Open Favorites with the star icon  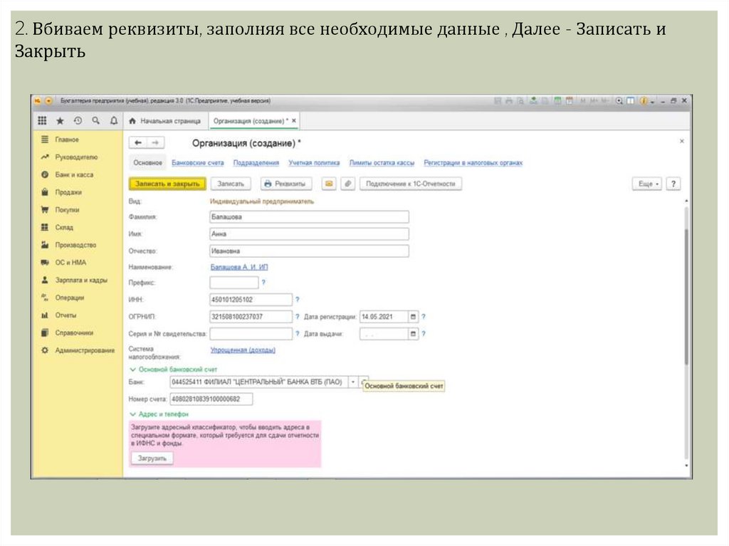click(61, 121)
